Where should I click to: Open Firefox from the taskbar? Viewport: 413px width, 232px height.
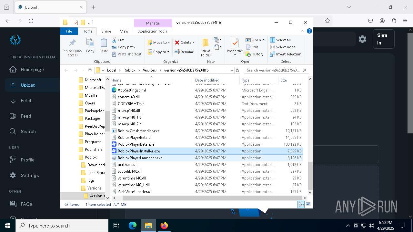click(x=164, y=226)
